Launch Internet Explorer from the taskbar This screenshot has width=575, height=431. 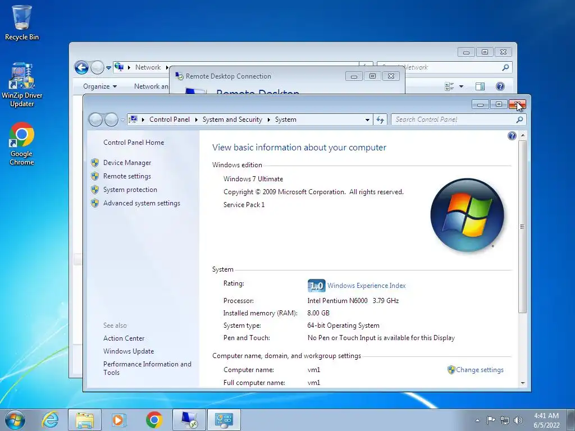point(50,420)
